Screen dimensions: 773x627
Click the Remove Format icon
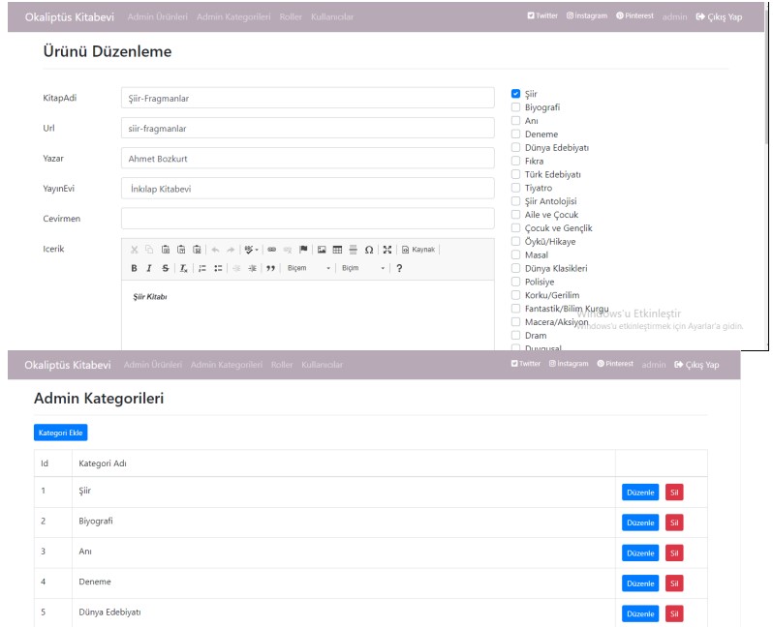[x=183, y=268]
